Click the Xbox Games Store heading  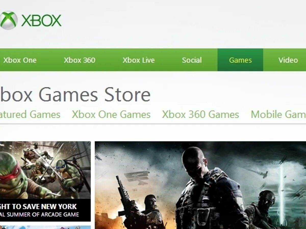pyautogui.click(x=75, y=95)
